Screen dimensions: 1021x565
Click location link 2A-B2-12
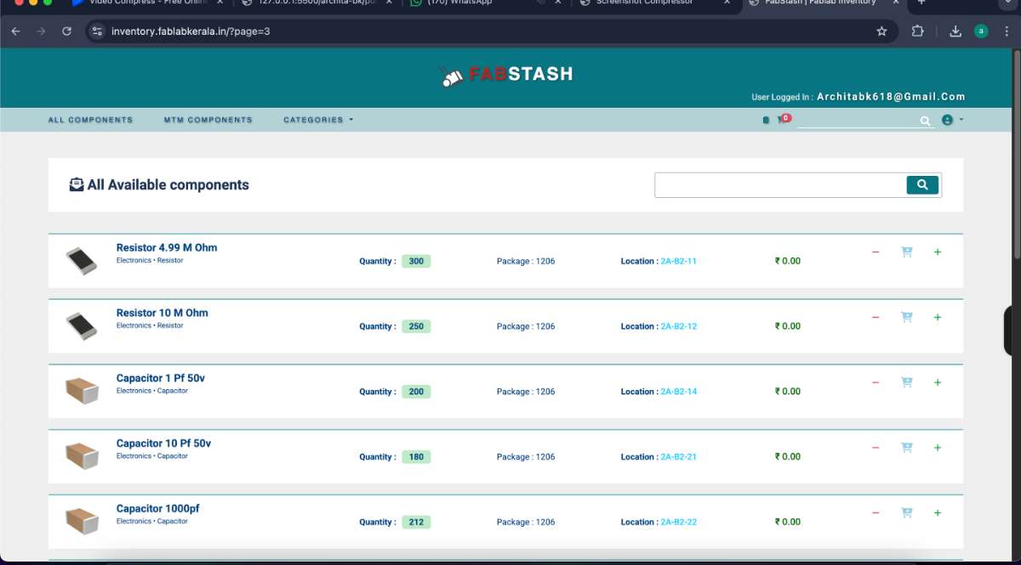[678, 326]
